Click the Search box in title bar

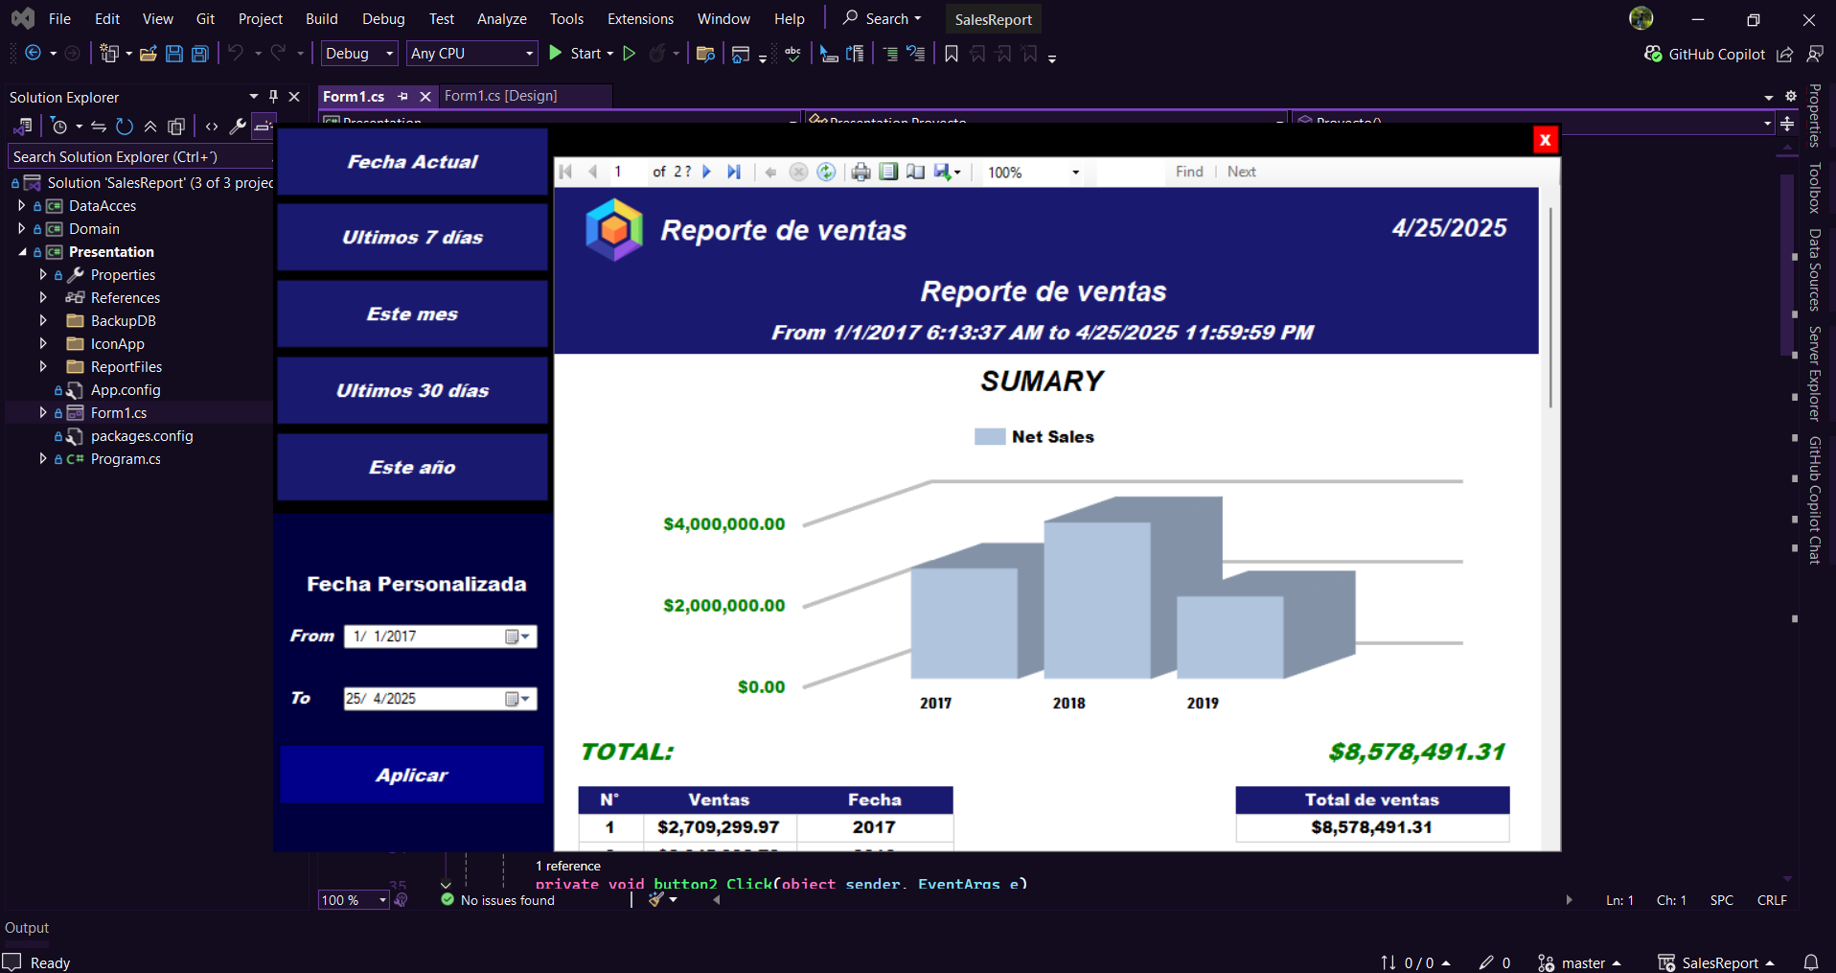882,19
